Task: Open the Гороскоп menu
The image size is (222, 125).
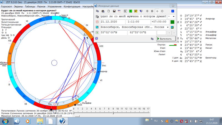Action: [x=7, y=6]
